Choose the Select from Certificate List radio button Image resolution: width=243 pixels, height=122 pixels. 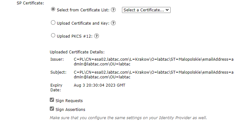coord(53,9)
